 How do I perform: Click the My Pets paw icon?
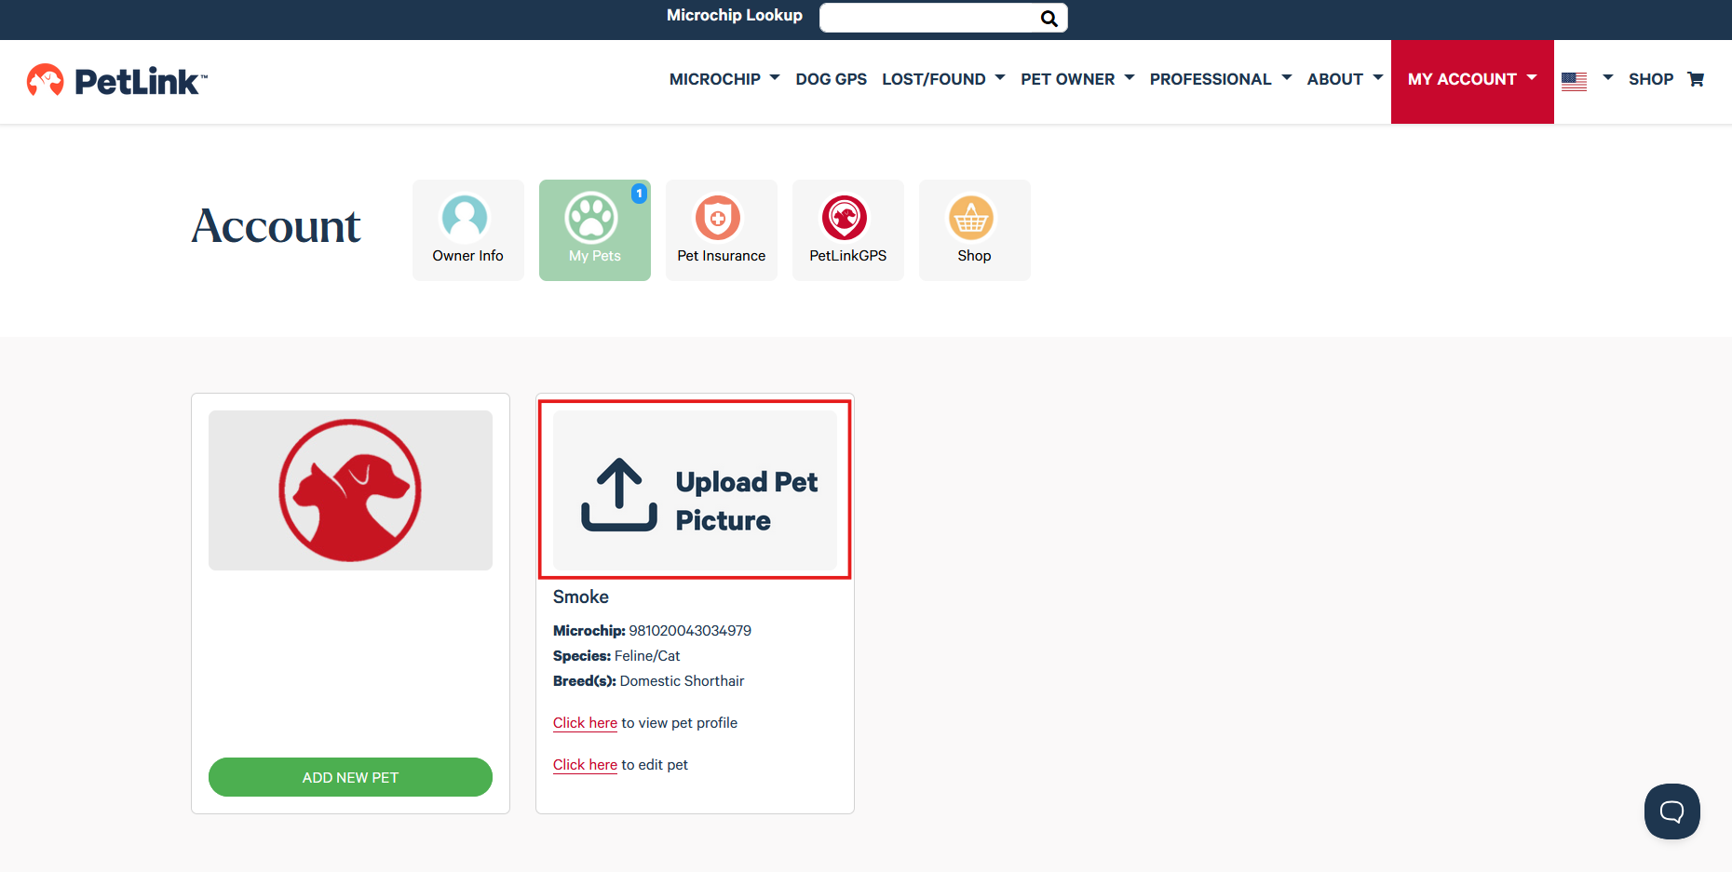pos(591,218)
